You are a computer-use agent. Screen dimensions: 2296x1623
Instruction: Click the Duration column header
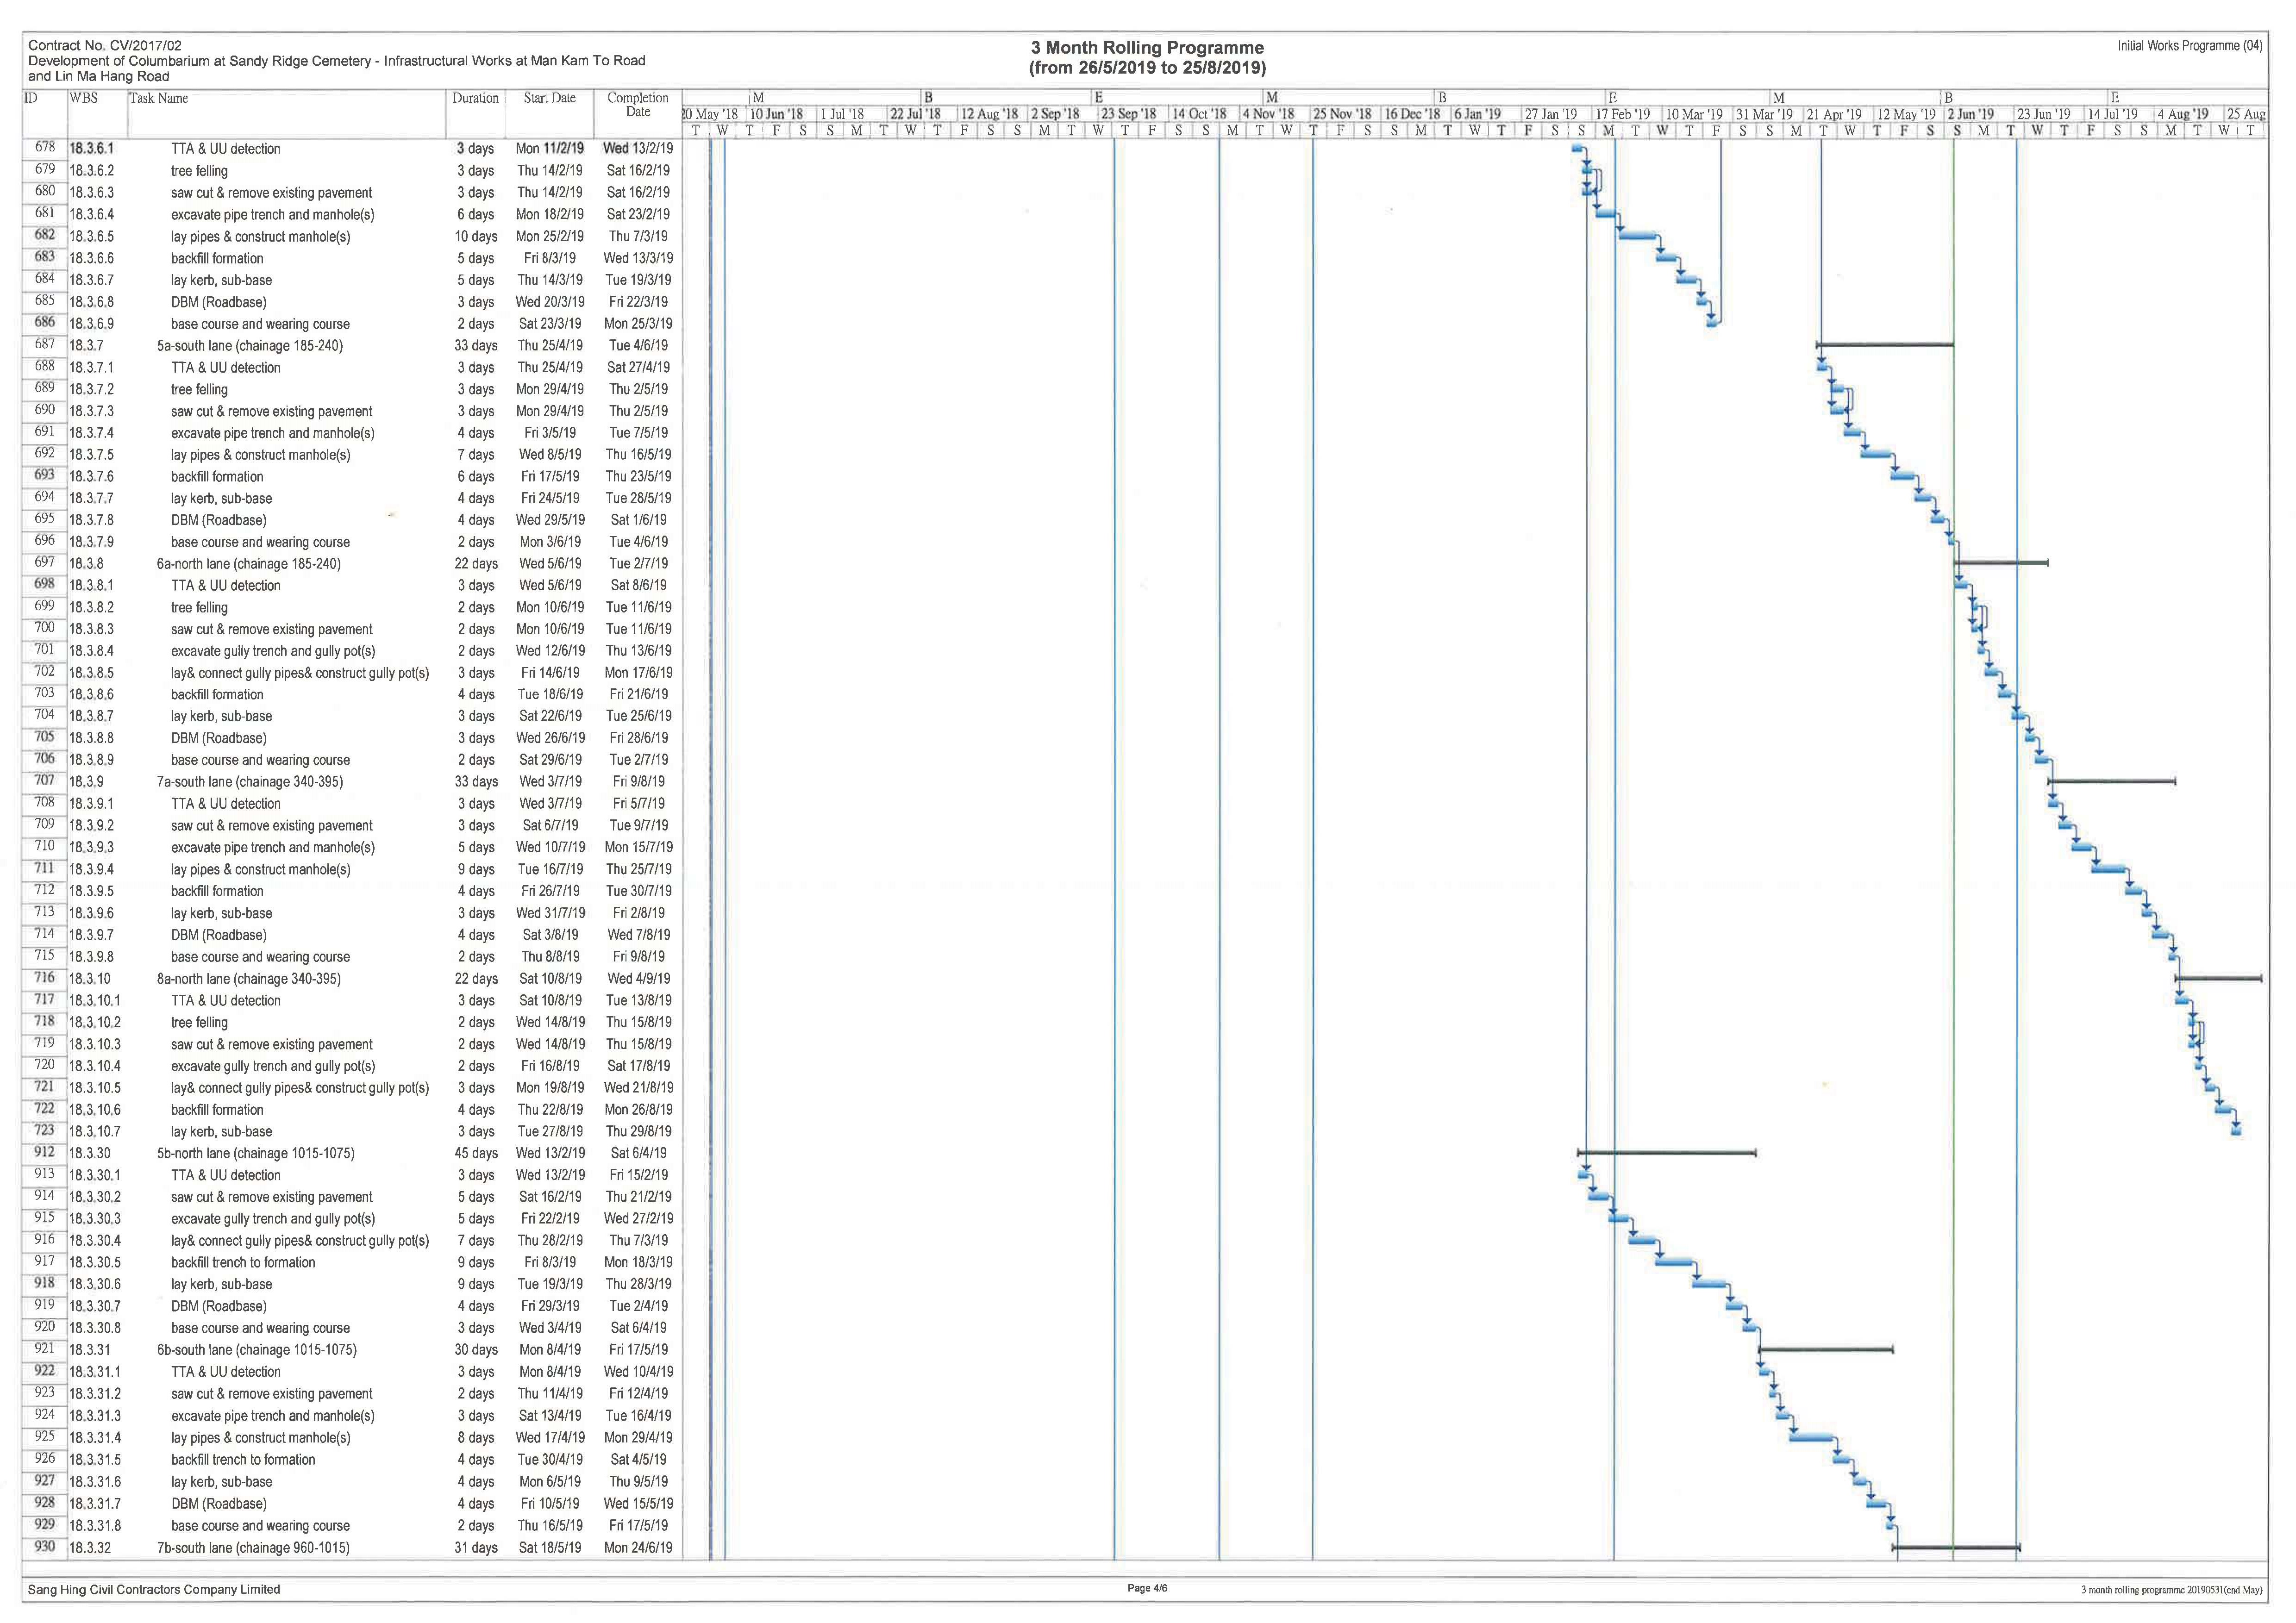[475, 98]
